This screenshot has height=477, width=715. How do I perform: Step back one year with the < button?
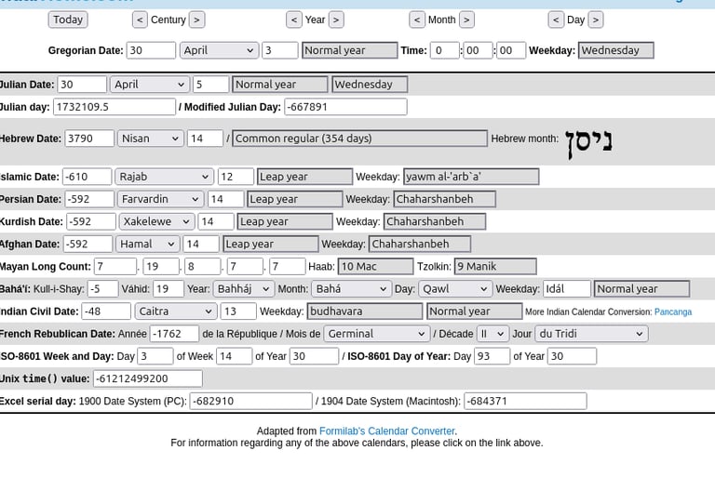pos(293,20)
